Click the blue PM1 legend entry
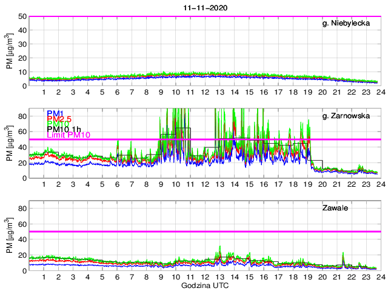Image resolution: width=388 pixels, height=291 pixels. (55, 113)
